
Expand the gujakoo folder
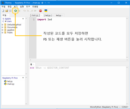2,30
